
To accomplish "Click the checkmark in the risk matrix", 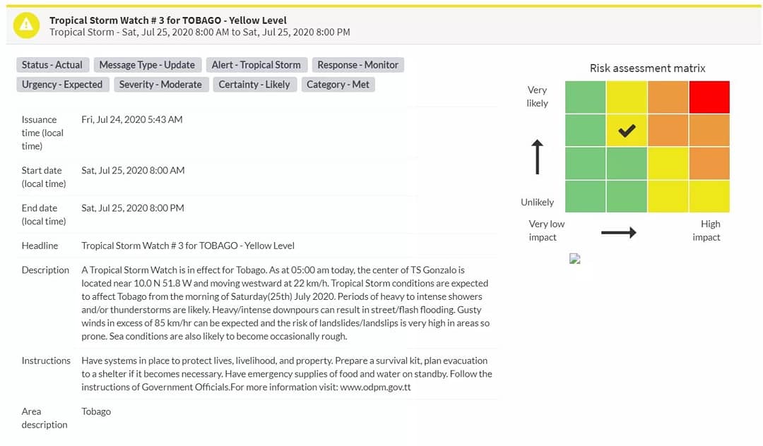I will tap(627, 131).
